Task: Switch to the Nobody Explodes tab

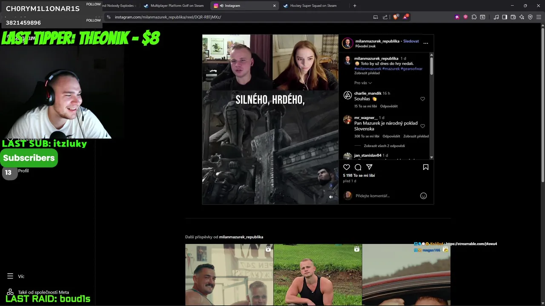Action: click(120, 6)
